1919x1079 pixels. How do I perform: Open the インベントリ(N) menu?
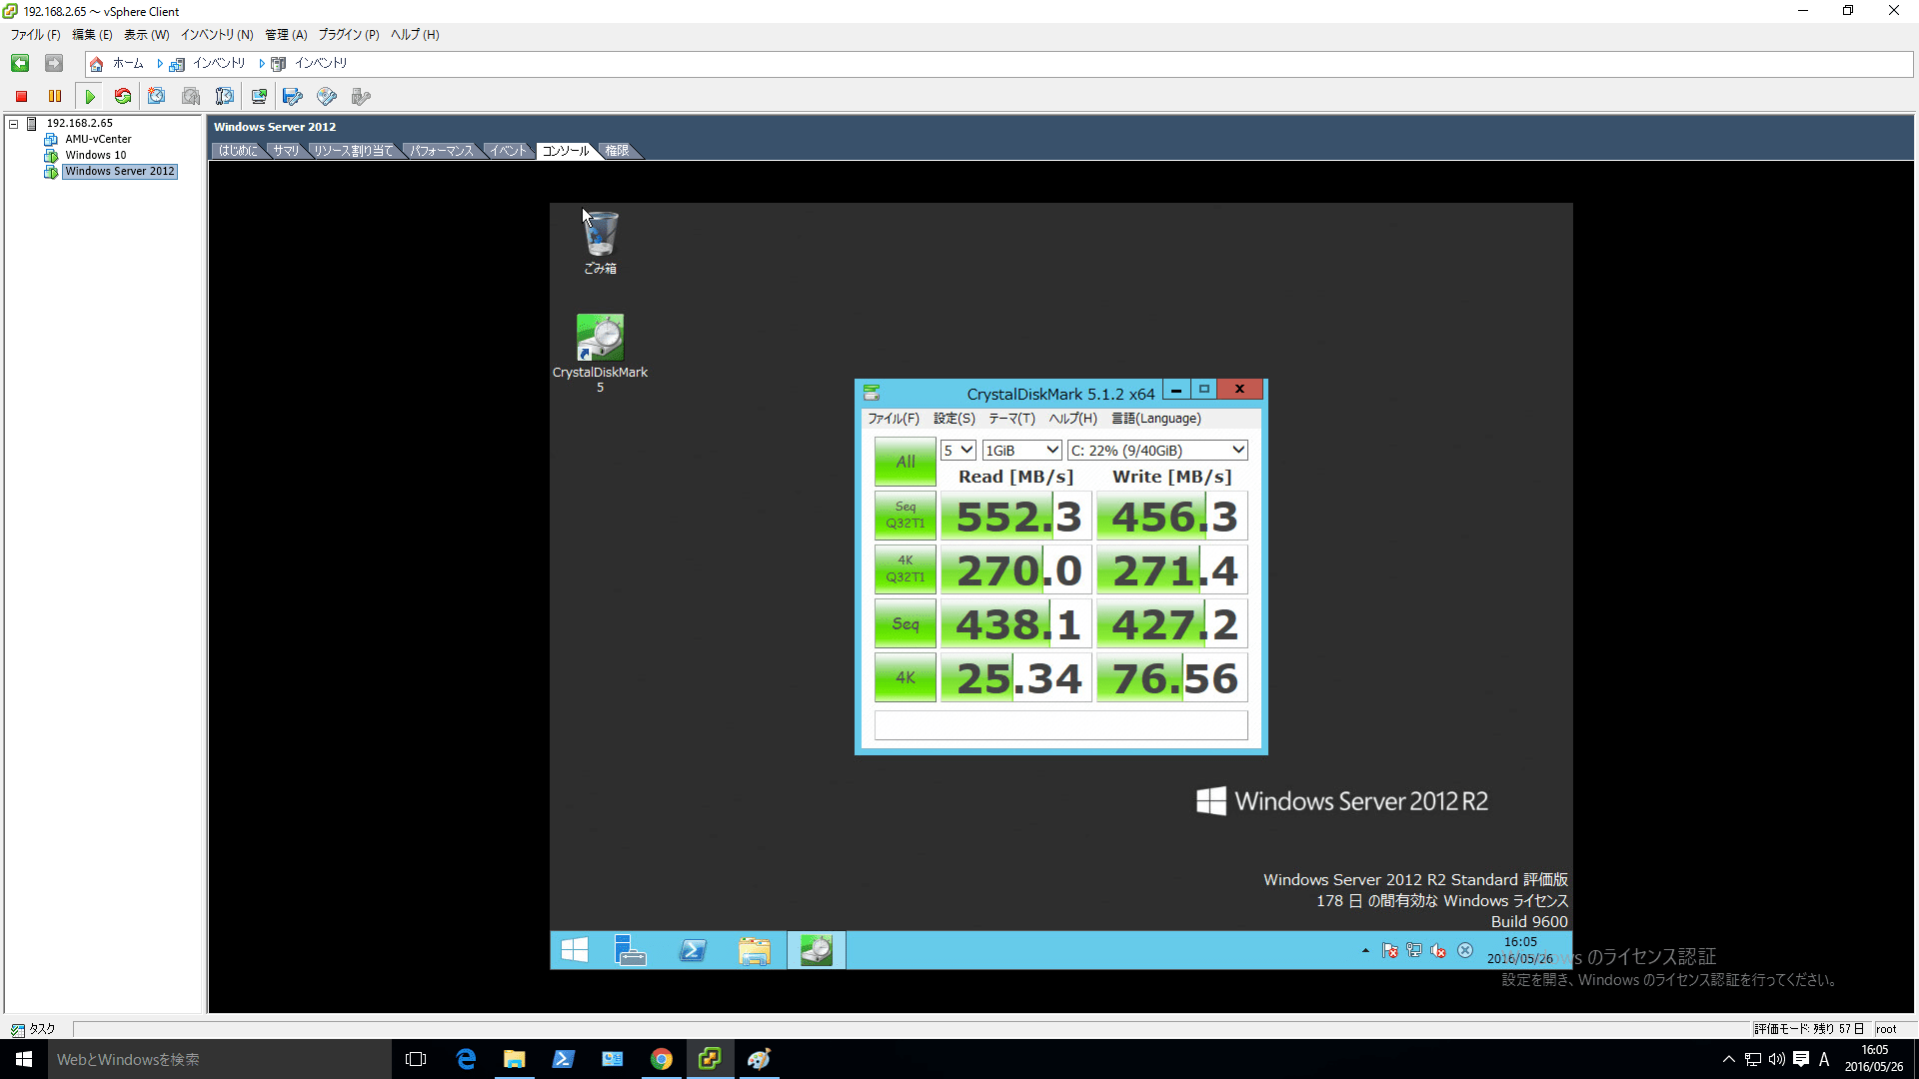217,35
